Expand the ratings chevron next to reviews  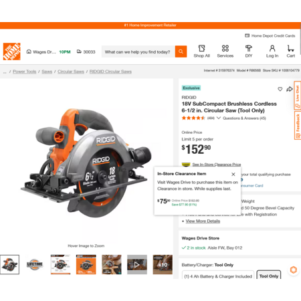pyautogui.click(x=219, y=118)
